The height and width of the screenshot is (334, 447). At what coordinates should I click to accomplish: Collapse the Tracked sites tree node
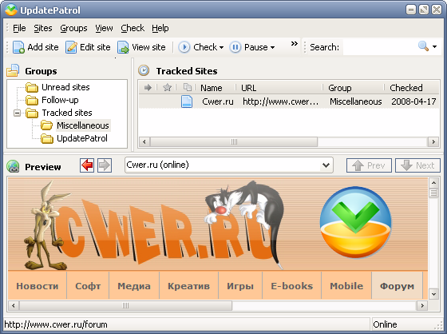click(x=17, y=113)
